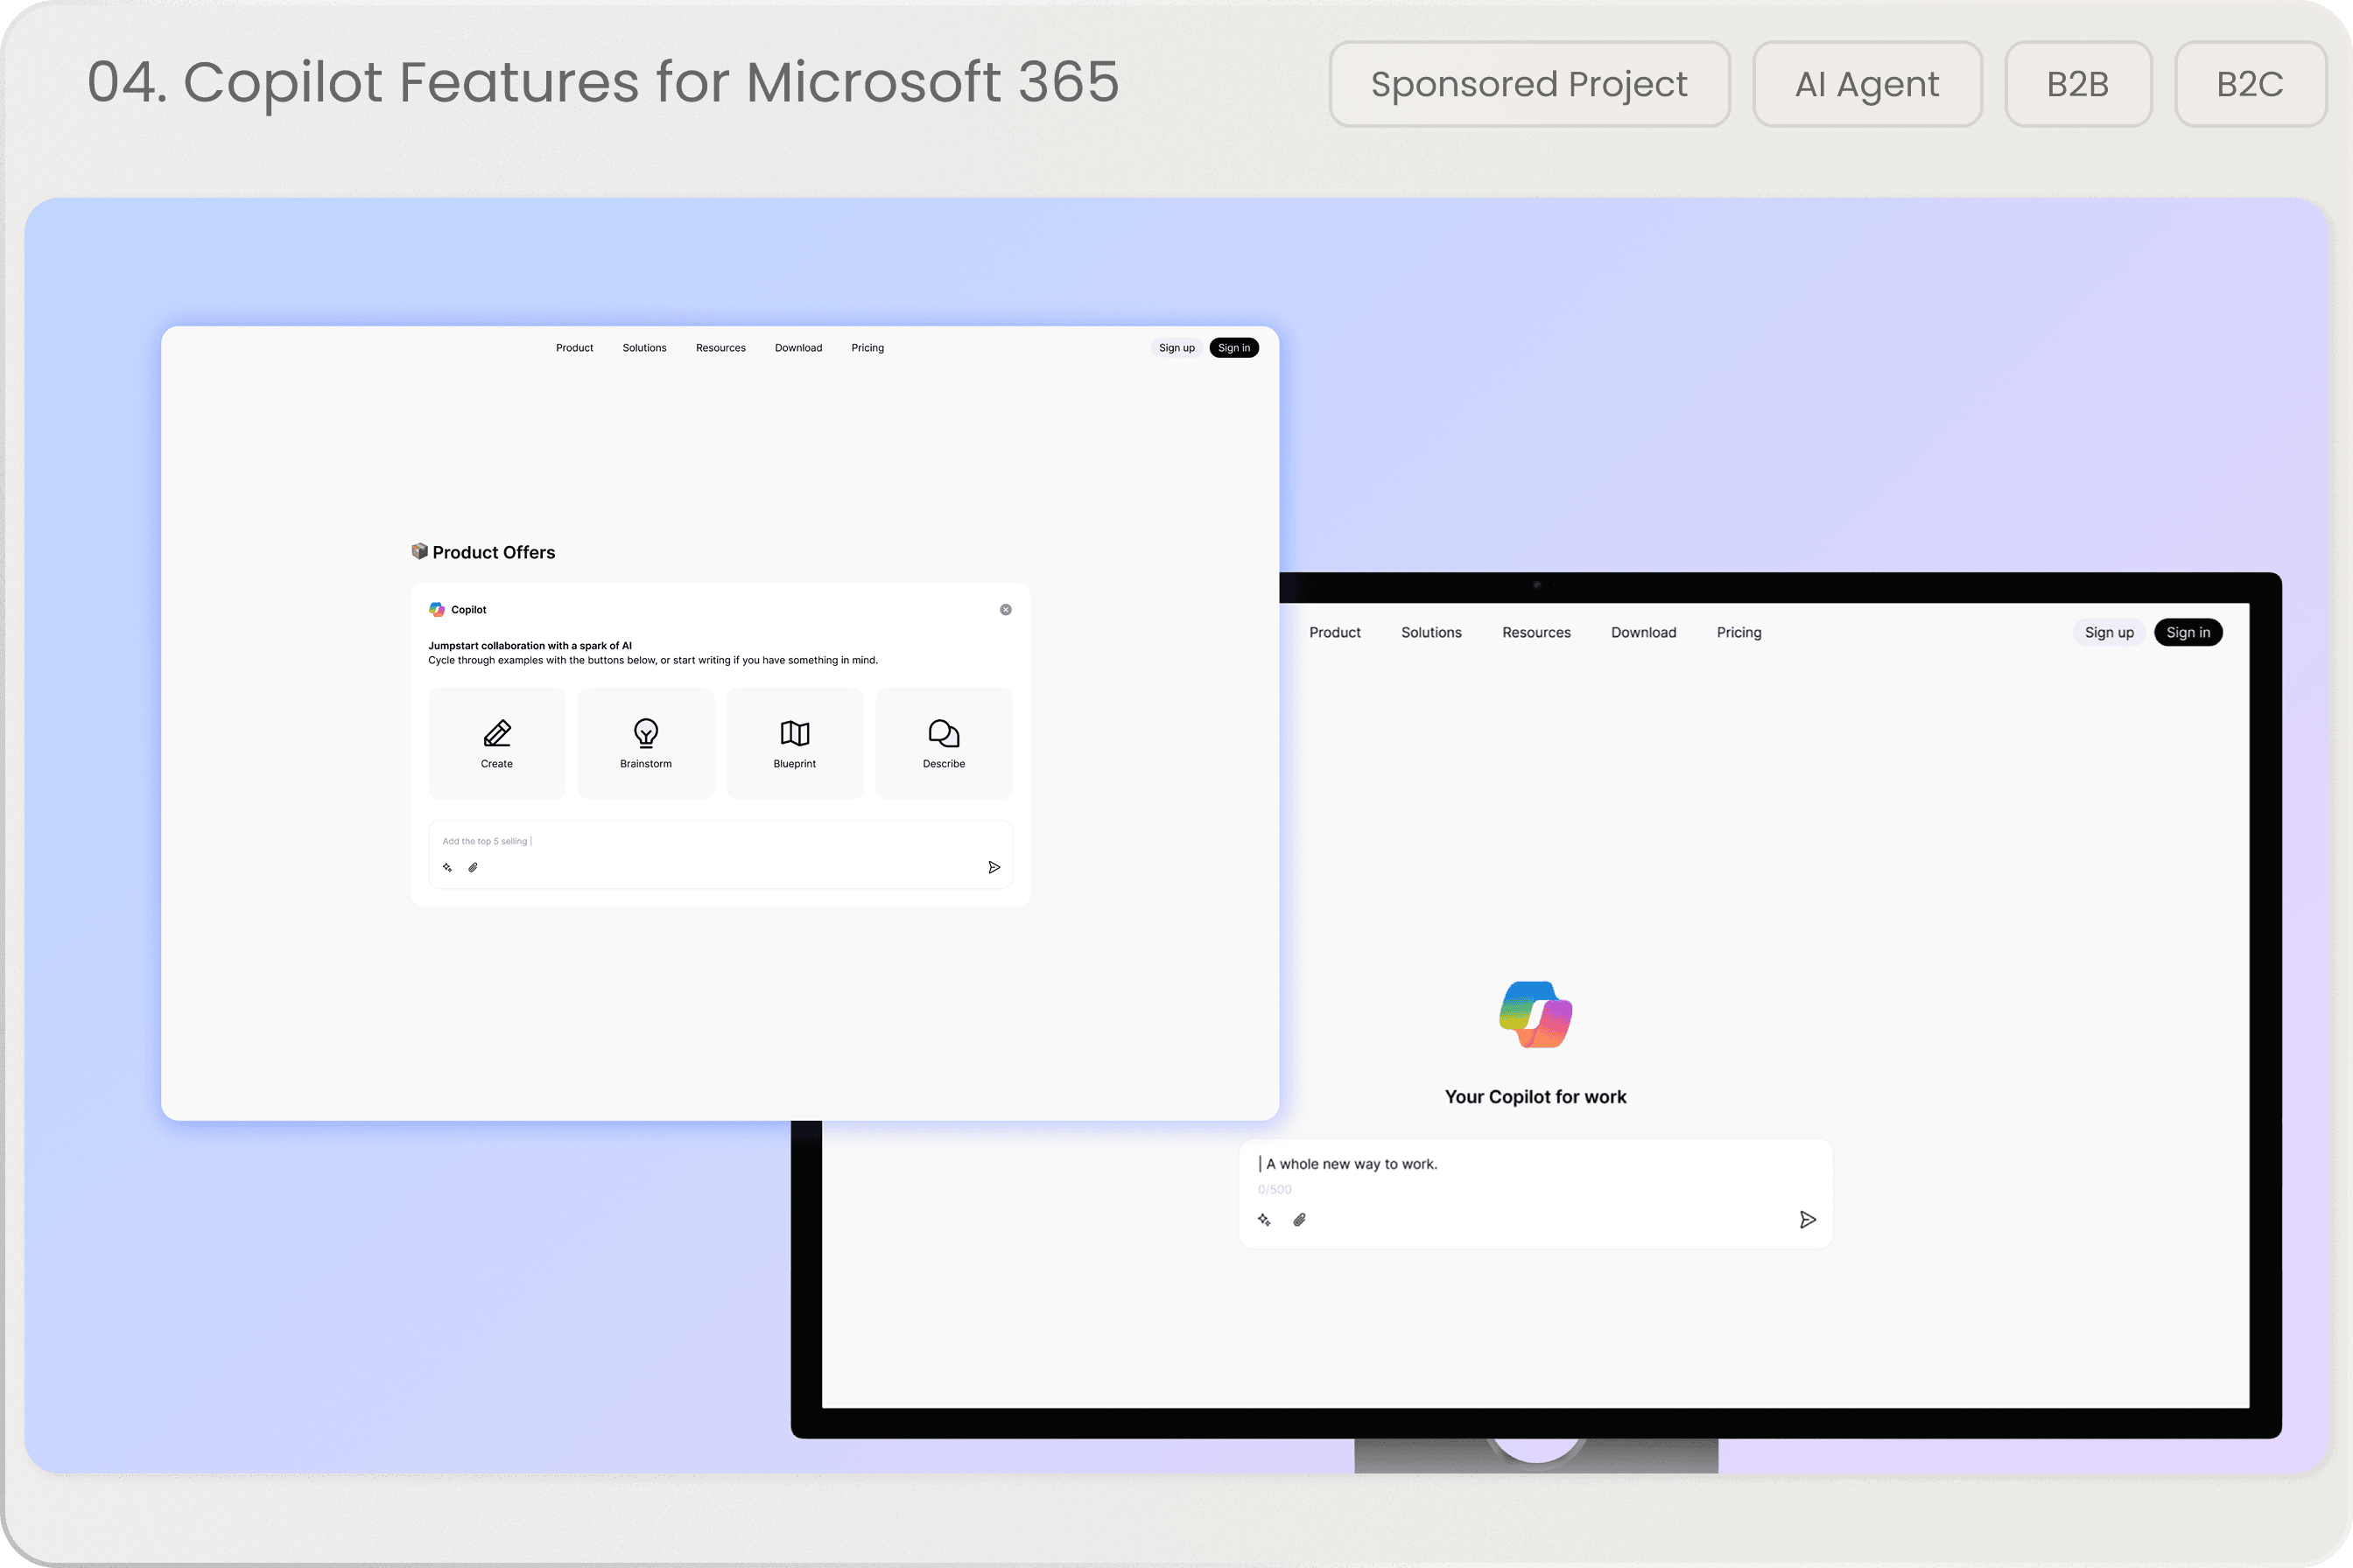Click Pricing in the monitor screen nav
2353x1568 pixels.
click(x=1738, y=633)
